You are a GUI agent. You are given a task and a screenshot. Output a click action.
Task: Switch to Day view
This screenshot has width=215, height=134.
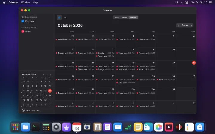coord(117,17)
